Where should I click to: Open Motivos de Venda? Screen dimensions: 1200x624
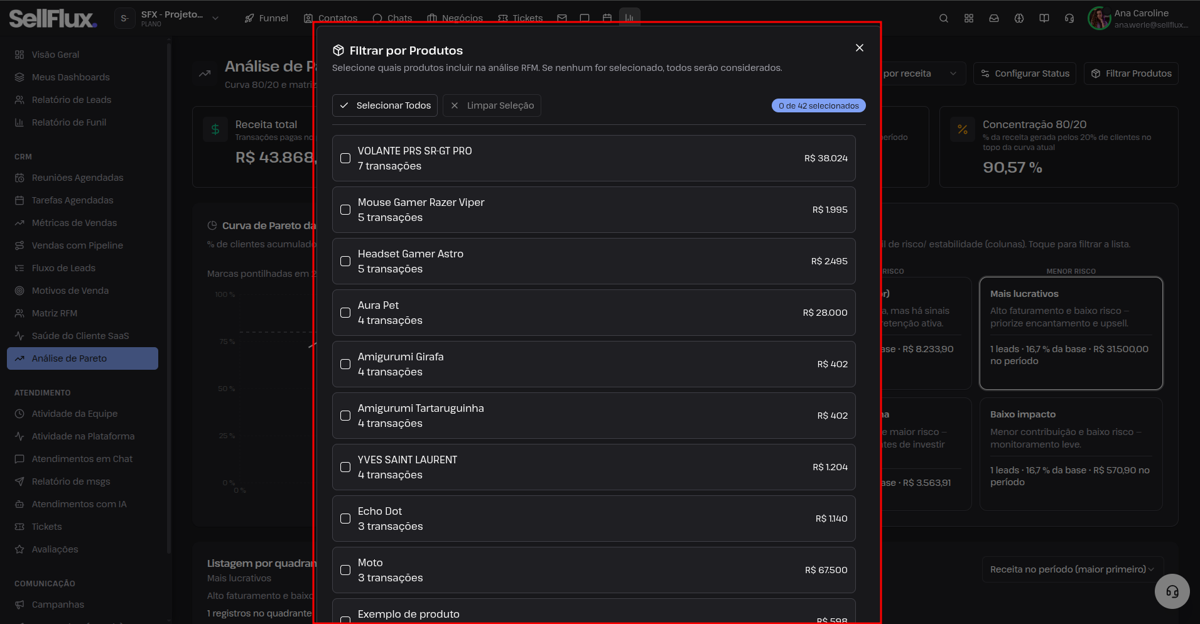tap(82, 291)
